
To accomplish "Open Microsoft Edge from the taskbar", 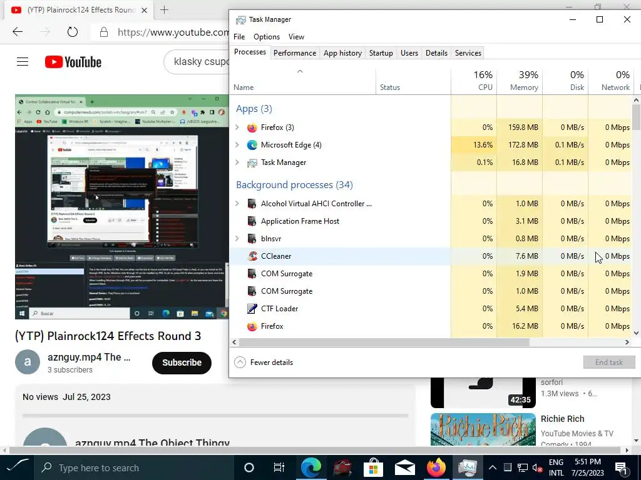I will (310, 467).
